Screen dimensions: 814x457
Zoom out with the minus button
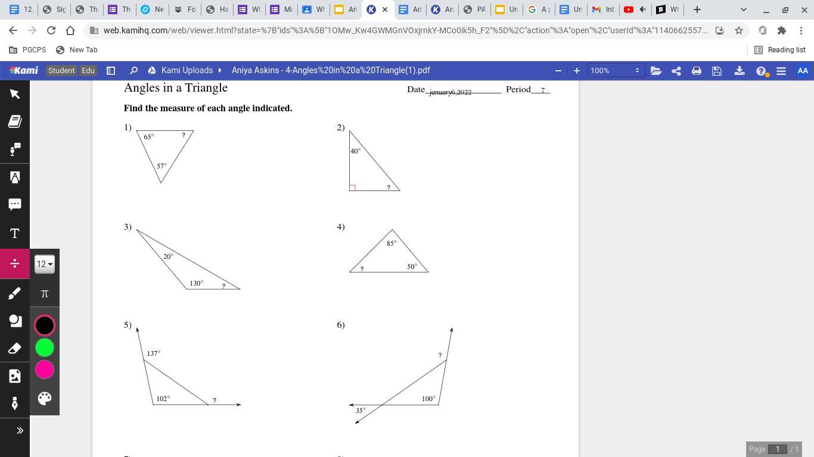click(558, 70)
